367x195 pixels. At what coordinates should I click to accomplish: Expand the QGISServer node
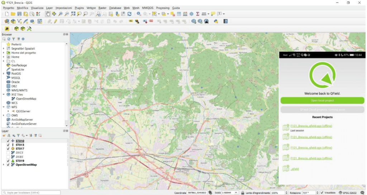coord(8,111)
